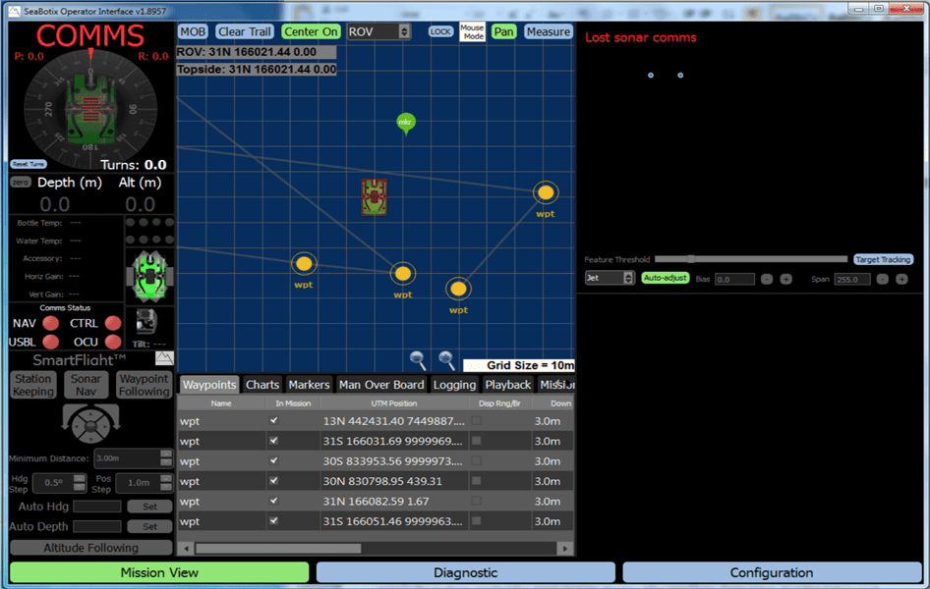Viewport: 930px width, 589px height.
Task: Type a value in the Auto Depth field
Action: pyautogui.click(x=98, y=526)
